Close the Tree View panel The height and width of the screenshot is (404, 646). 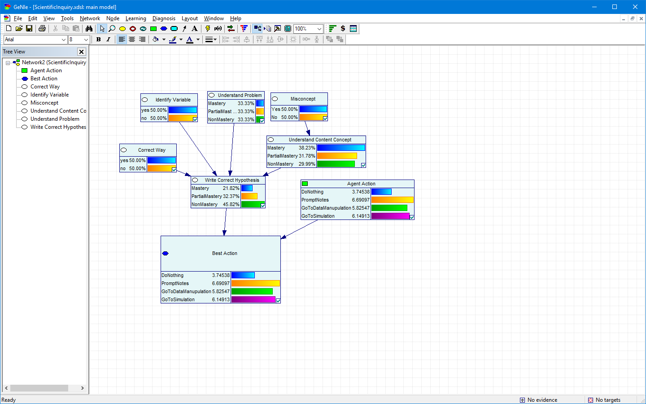point(82,52)
